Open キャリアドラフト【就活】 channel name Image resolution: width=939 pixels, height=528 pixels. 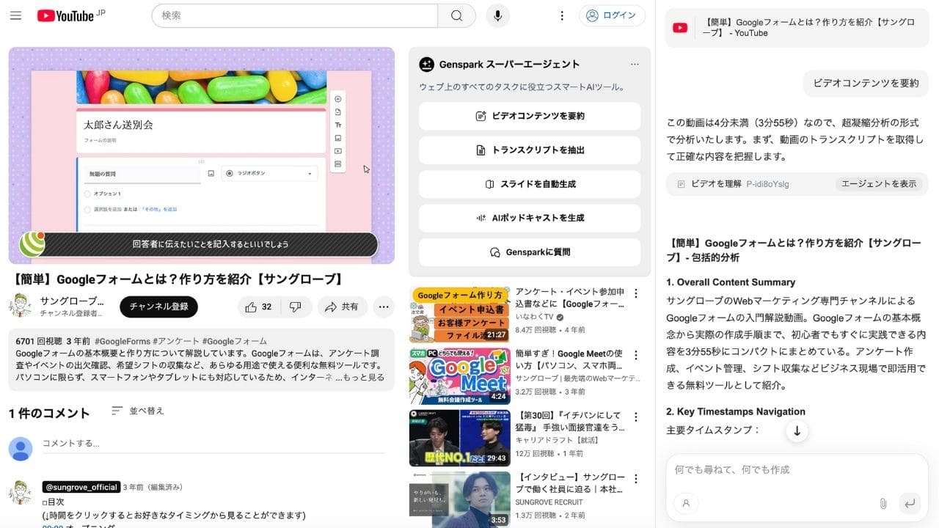coord(557,440)
